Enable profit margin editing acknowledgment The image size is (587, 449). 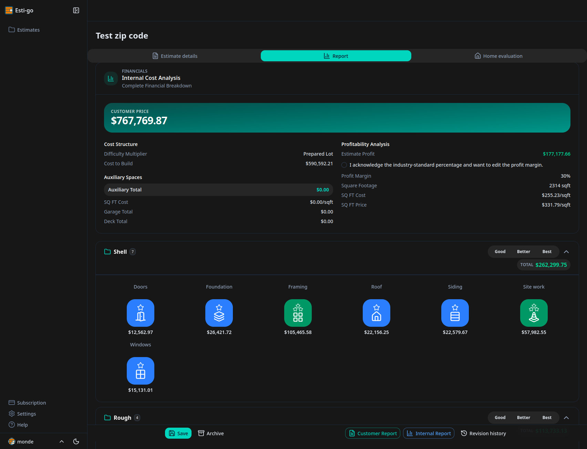tap(344, 165)
